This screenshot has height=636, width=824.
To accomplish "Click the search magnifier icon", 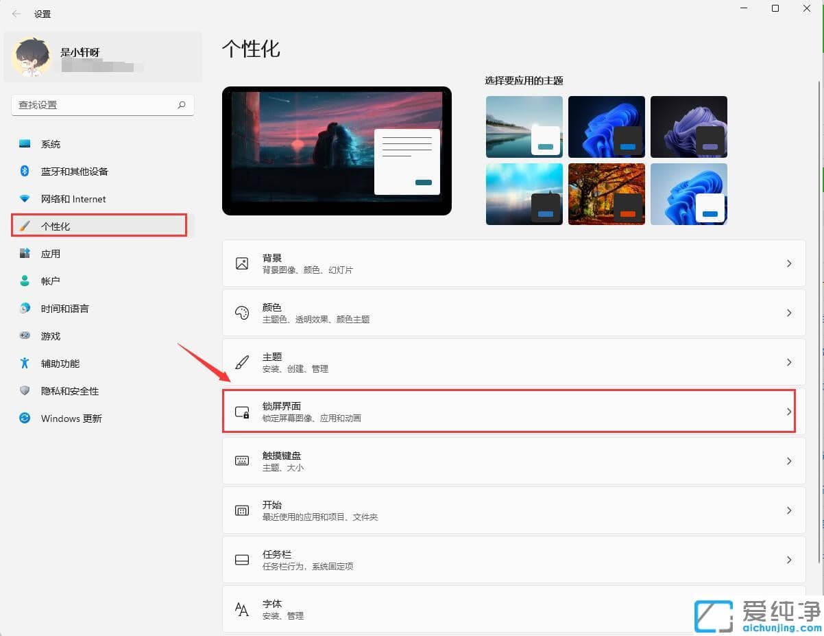I will point(182,105).
